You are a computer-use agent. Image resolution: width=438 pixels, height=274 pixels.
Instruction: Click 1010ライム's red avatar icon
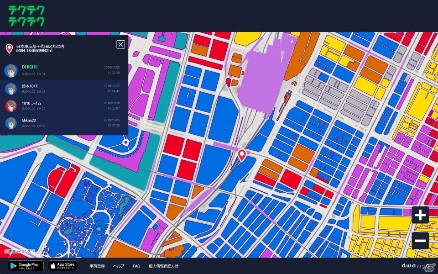[11, 106]
